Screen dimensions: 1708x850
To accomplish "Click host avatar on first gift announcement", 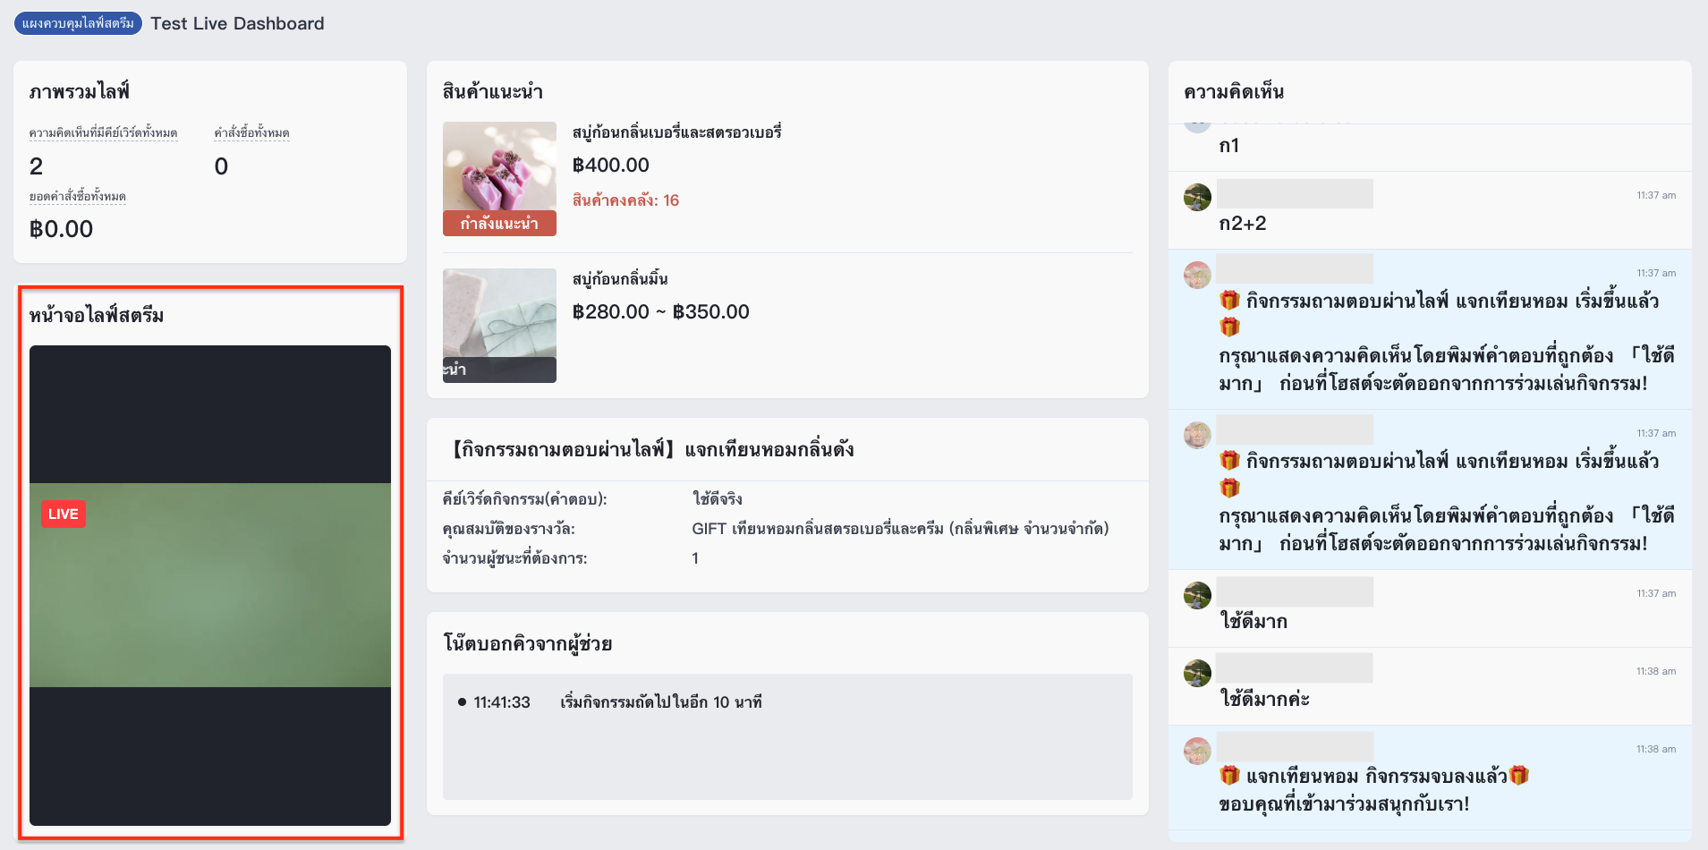I will click(x=1197, y=275).
